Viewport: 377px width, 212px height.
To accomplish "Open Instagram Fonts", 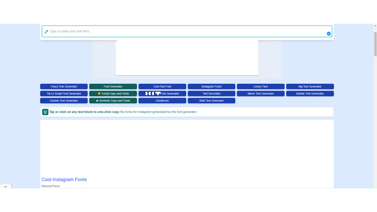I will (212, 87).
